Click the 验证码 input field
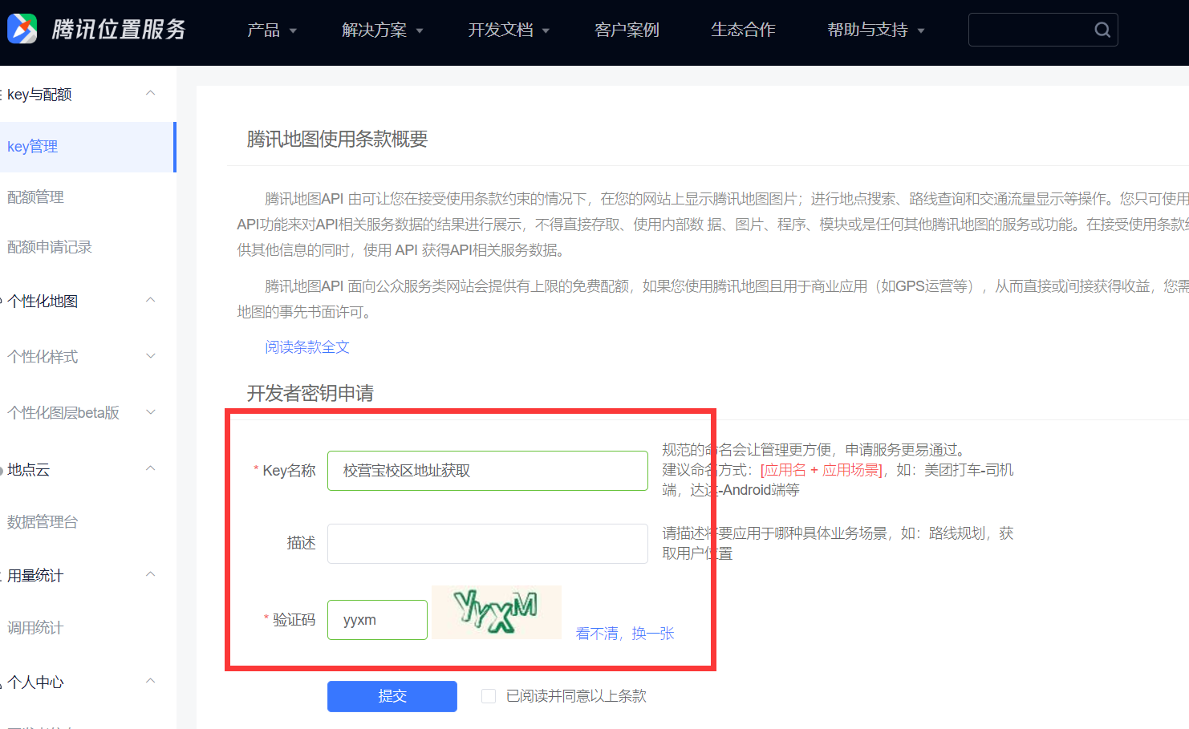This screenshot has width=1189, height=729. point(377,620)
